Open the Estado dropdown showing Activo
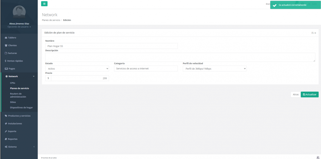Screen dimensions: 321x159 77,69
